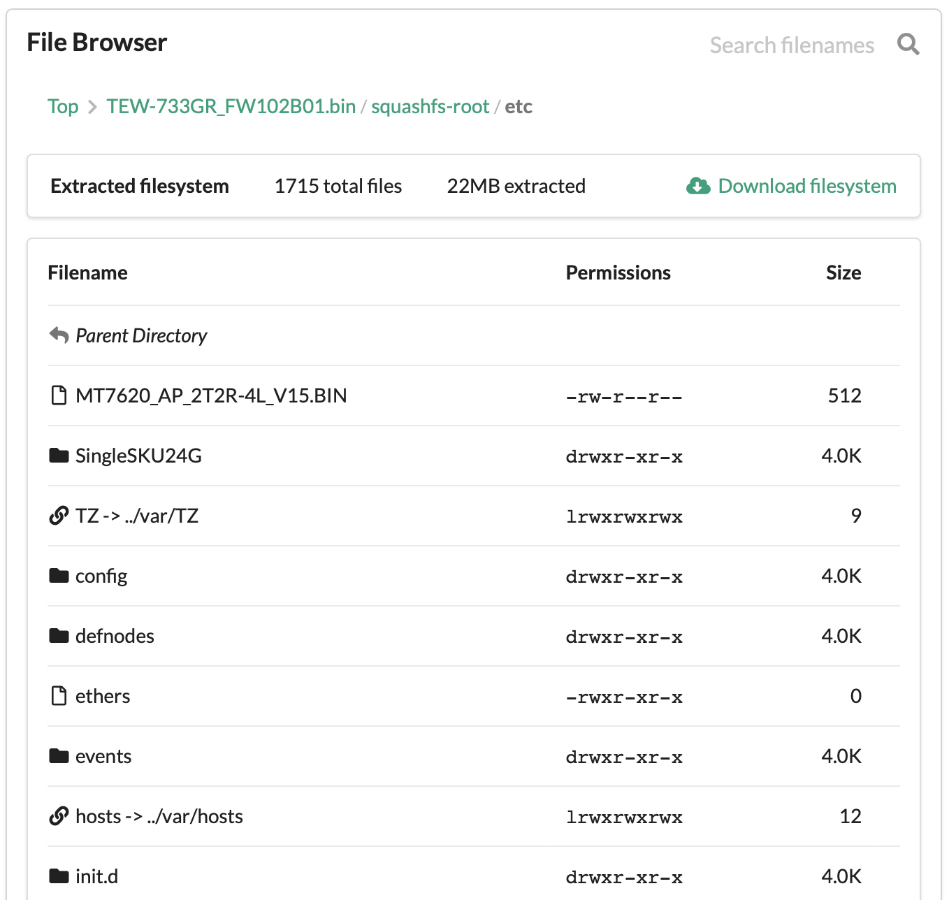
Task: Navigate to TEW-733GR_FW102B01.bin breadcrumb
Action: tap(231, 106)
